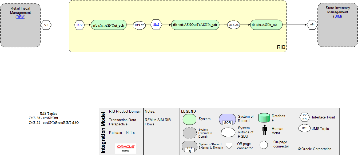Click the Store Inventory Management system box
358x156 pixels.
coord(337,25)
